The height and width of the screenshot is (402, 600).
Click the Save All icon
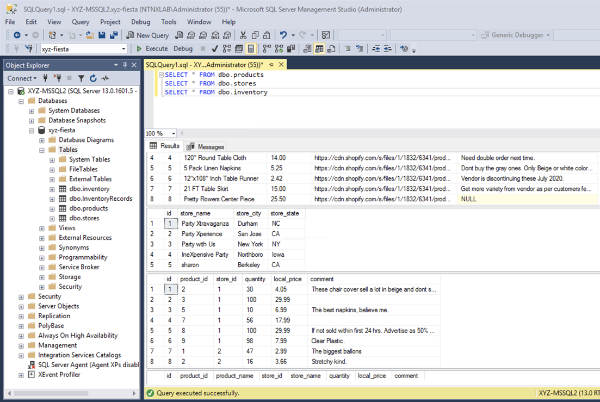[x=114, y=35]
